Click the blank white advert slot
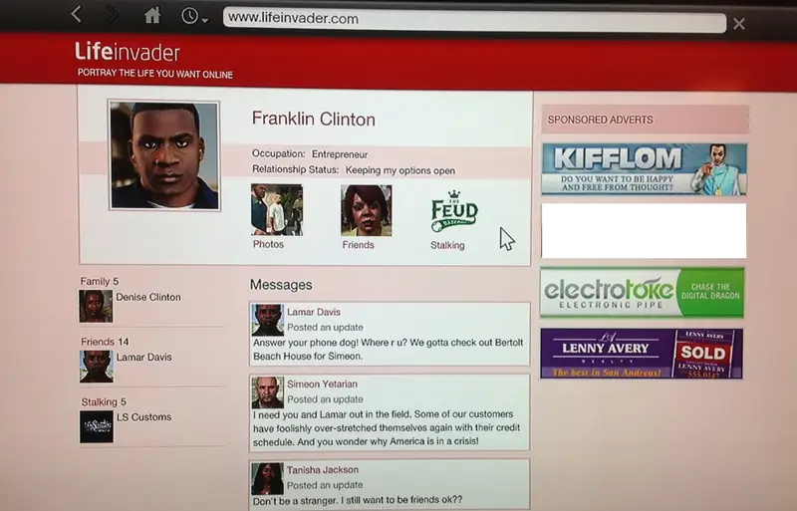797x511 pixels. pos(644,231)
